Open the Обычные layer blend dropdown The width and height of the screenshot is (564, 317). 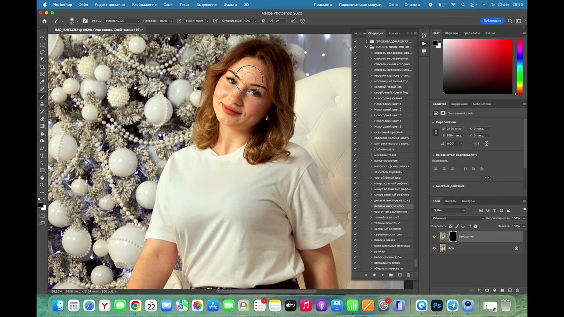(x=458, y=218)
